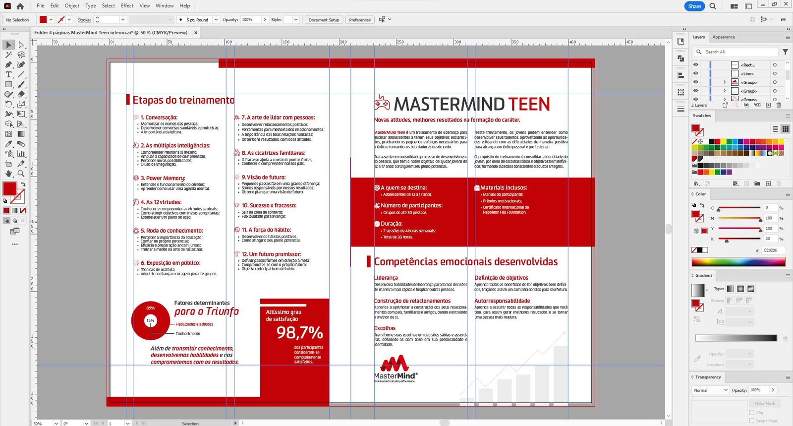Click the blue Share button

click(x=694, y=6)
